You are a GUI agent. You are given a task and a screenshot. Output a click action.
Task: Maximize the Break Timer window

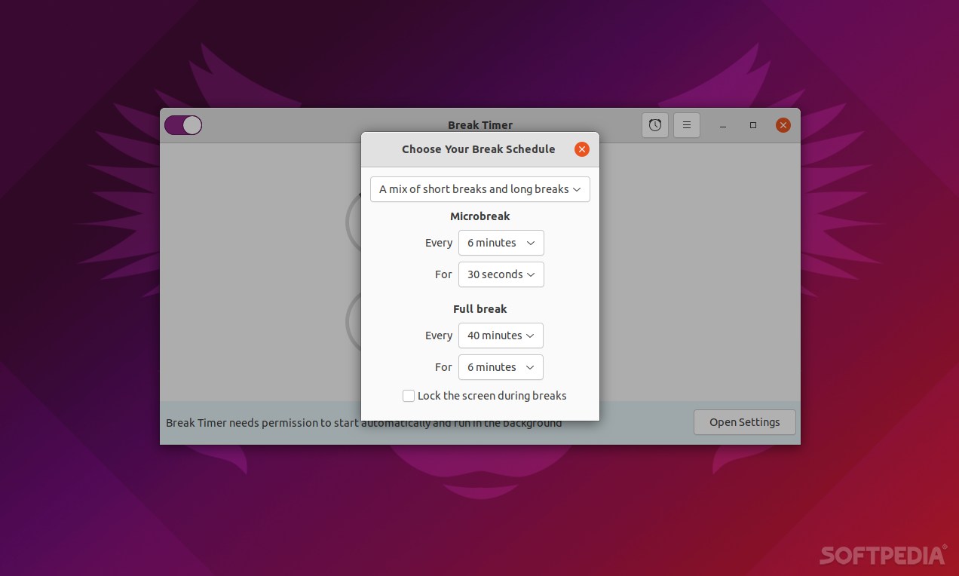pos(753,125)
